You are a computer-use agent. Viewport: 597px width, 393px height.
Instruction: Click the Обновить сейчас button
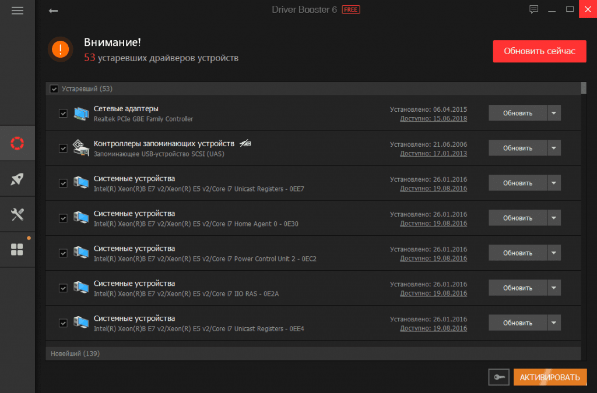coord(539,51)
